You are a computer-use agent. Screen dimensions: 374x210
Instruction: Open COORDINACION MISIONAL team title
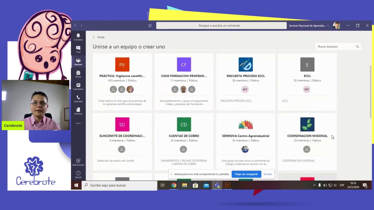coord(307,136)
